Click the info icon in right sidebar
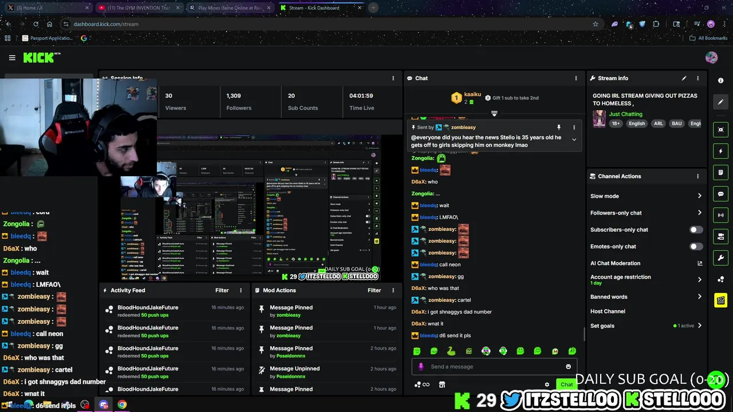Image resolution: width=733 pixels, height=412 pixels. tap(721, 81)
